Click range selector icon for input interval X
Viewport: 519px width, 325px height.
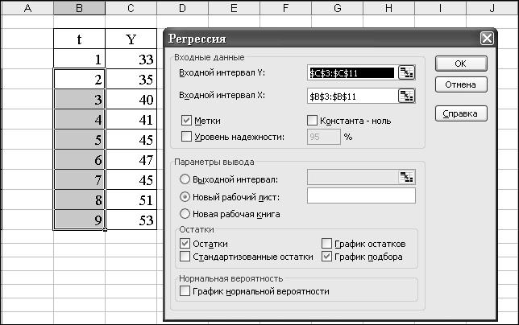(406, 96)
